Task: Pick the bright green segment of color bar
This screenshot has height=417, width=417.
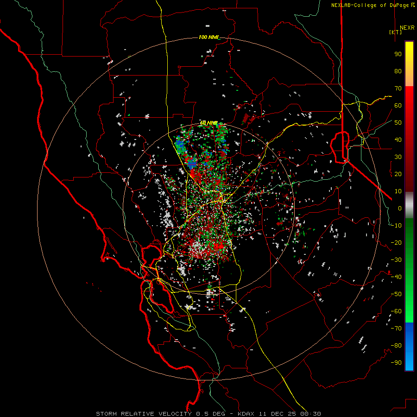Action: click(x=409, y=306)
